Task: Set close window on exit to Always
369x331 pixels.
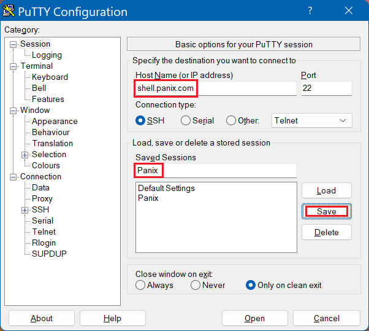Action: click(x=140, y=285)
